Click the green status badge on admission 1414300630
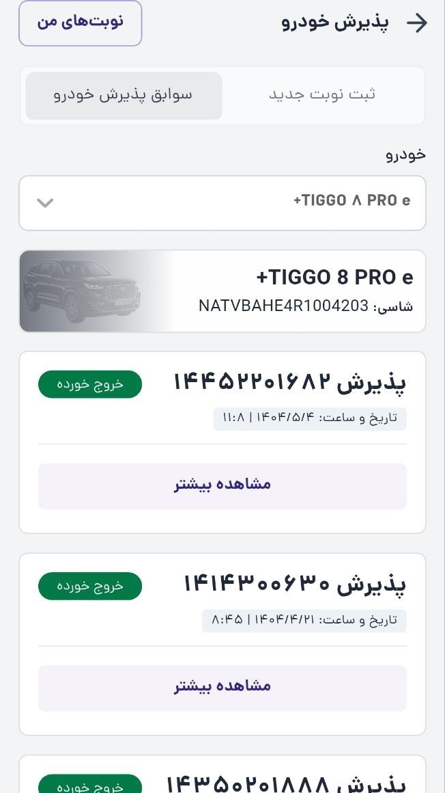This screenshot has height=793, width=445. pos(90,586)
